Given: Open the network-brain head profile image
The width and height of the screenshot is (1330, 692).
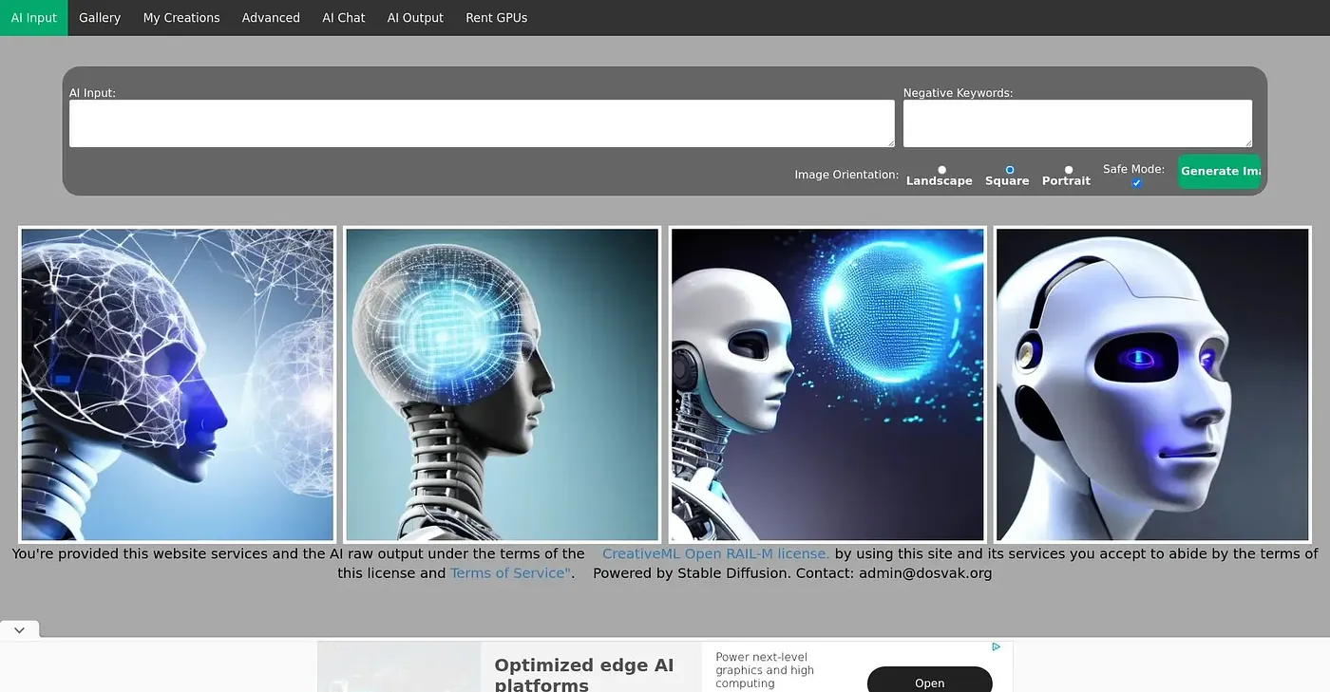Looking at the screenshot, I should (178, 384).
